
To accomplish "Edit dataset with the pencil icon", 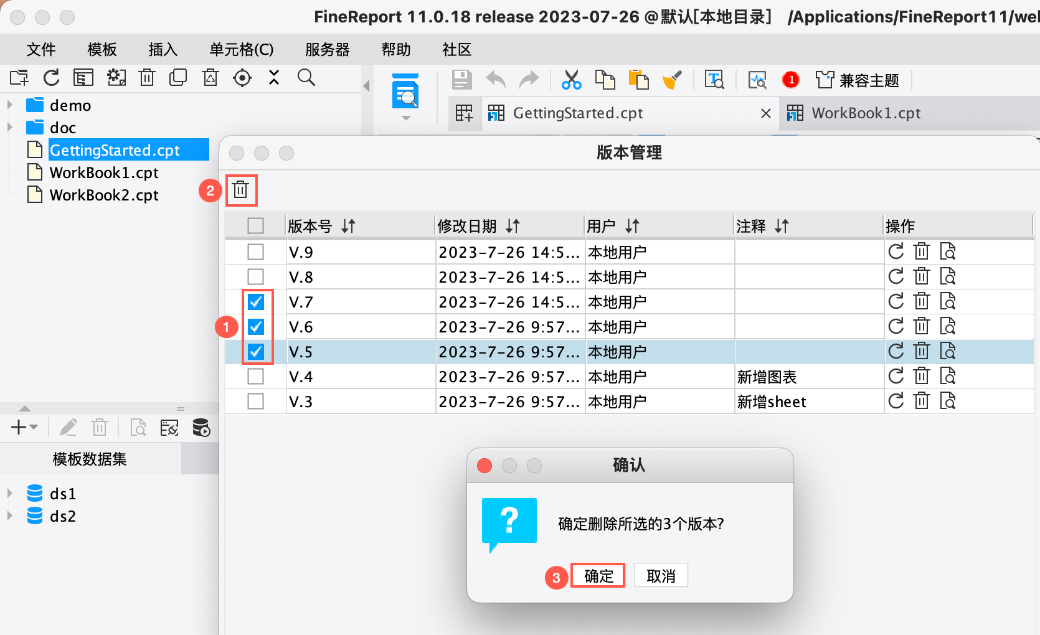I will pos(68,428).
